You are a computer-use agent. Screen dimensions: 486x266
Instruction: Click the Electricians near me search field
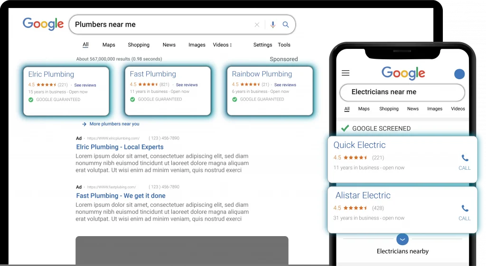pos(402,92)
